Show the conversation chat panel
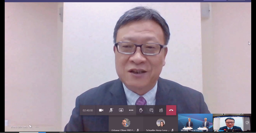The image size is (256, 133). [151, 110]
